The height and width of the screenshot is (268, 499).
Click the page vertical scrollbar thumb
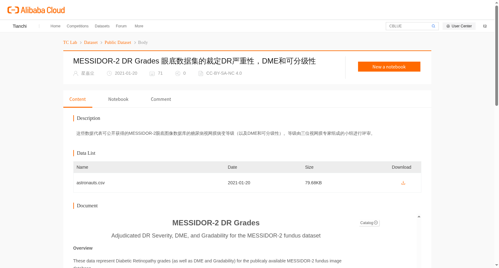(x=497, y=56)
